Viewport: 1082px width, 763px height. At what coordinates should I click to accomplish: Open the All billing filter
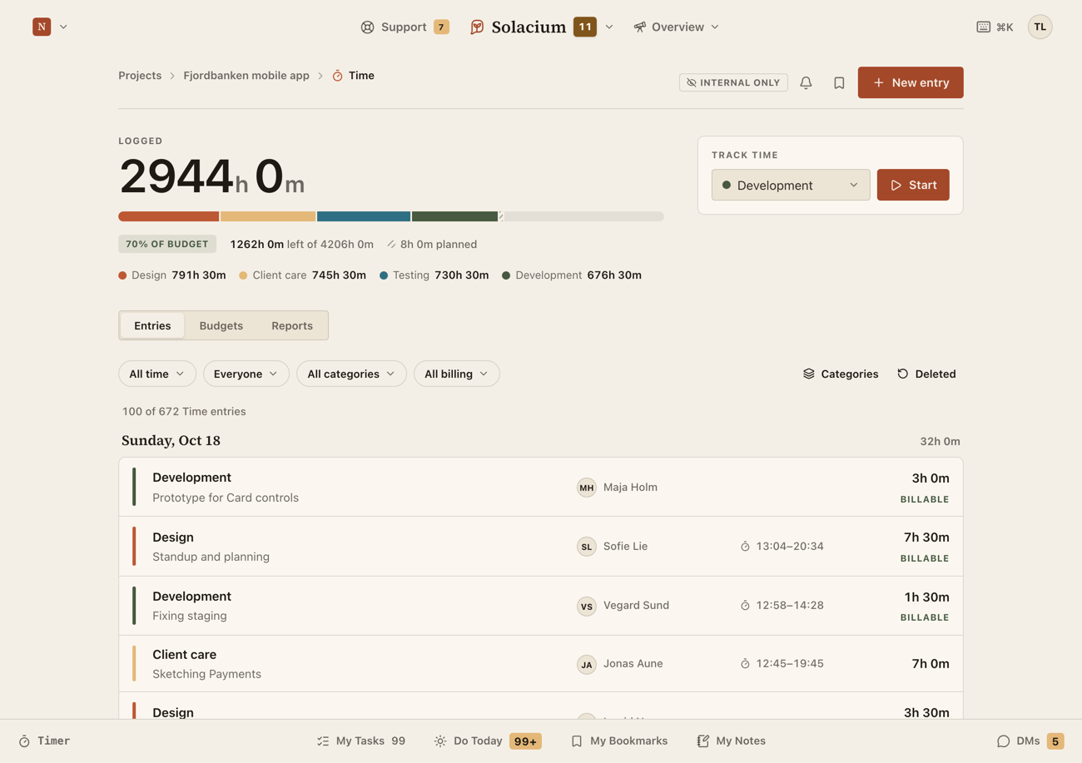[457, 374]
